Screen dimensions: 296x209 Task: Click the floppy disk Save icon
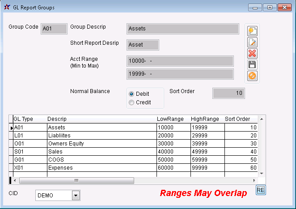pyautogui.click(x=252, y=65)
